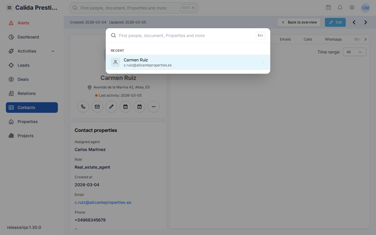Open CM user avatar menu
The image size is (376, 235).
pos(365,8)
